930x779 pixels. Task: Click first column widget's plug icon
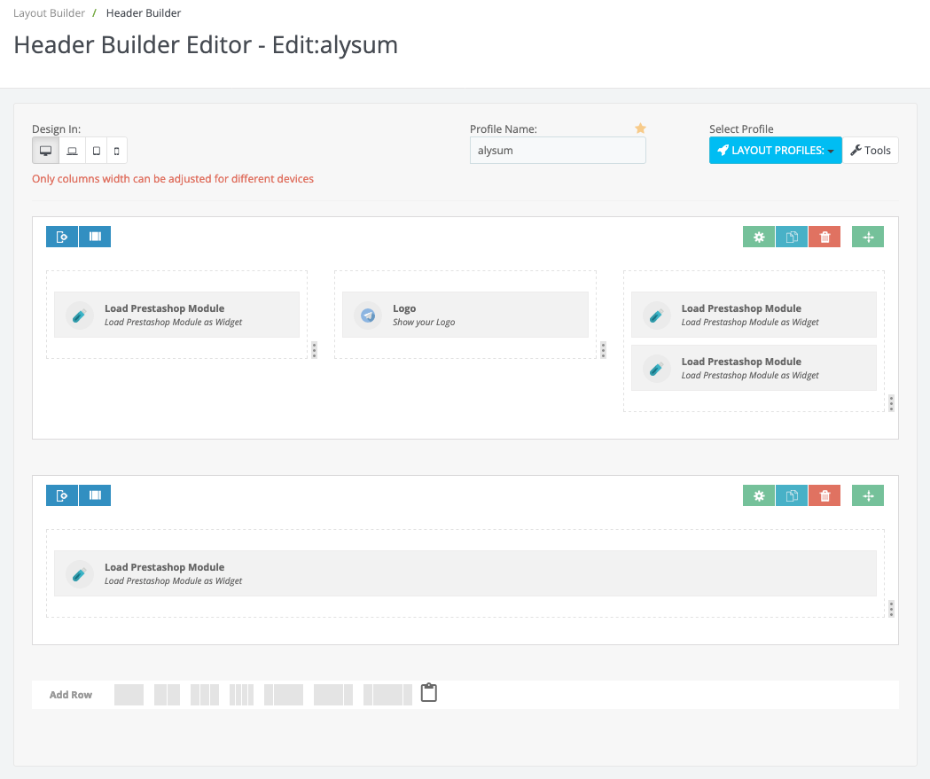80,315
